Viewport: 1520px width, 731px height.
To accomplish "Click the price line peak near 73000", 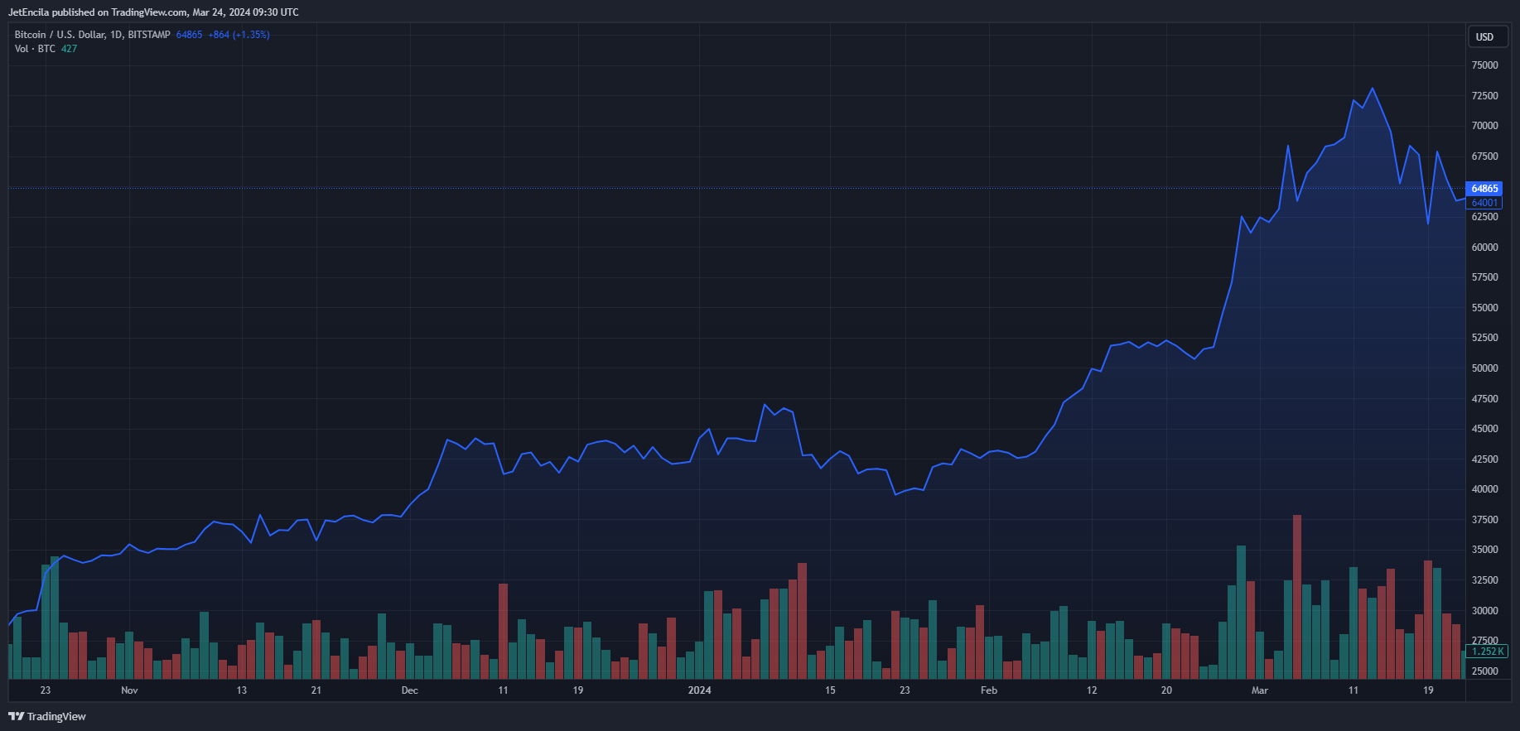I will click(x=1373, y=89).
